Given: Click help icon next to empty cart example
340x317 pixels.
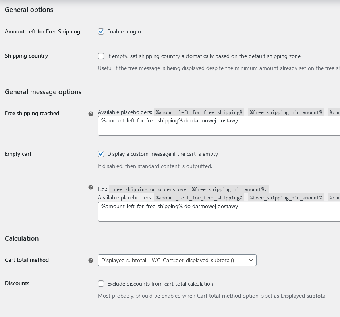Looking at the screenshot, I should coord(91,187).
